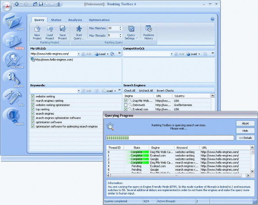Click Load button in Competitor(s) toolbar
Screen dimensions: 258x205
[192, 54]
